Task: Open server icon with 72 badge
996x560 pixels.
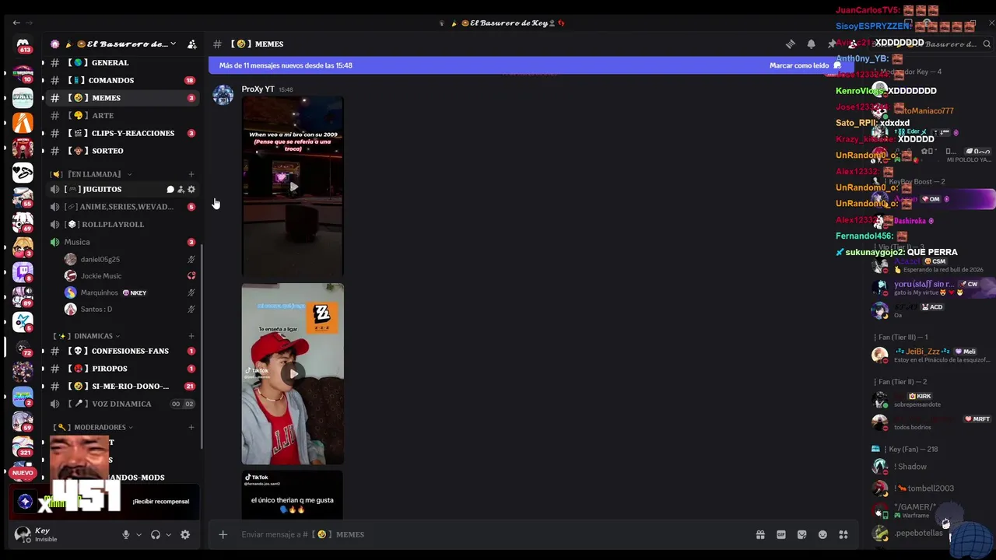Action: point(23,348)
